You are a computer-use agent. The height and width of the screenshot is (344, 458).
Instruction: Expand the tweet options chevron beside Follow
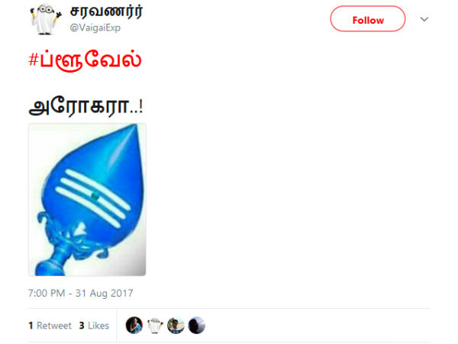[x=424, y=19]
